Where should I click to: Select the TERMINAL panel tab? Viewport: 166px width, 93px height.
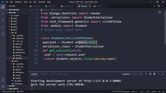click(34, 74)
